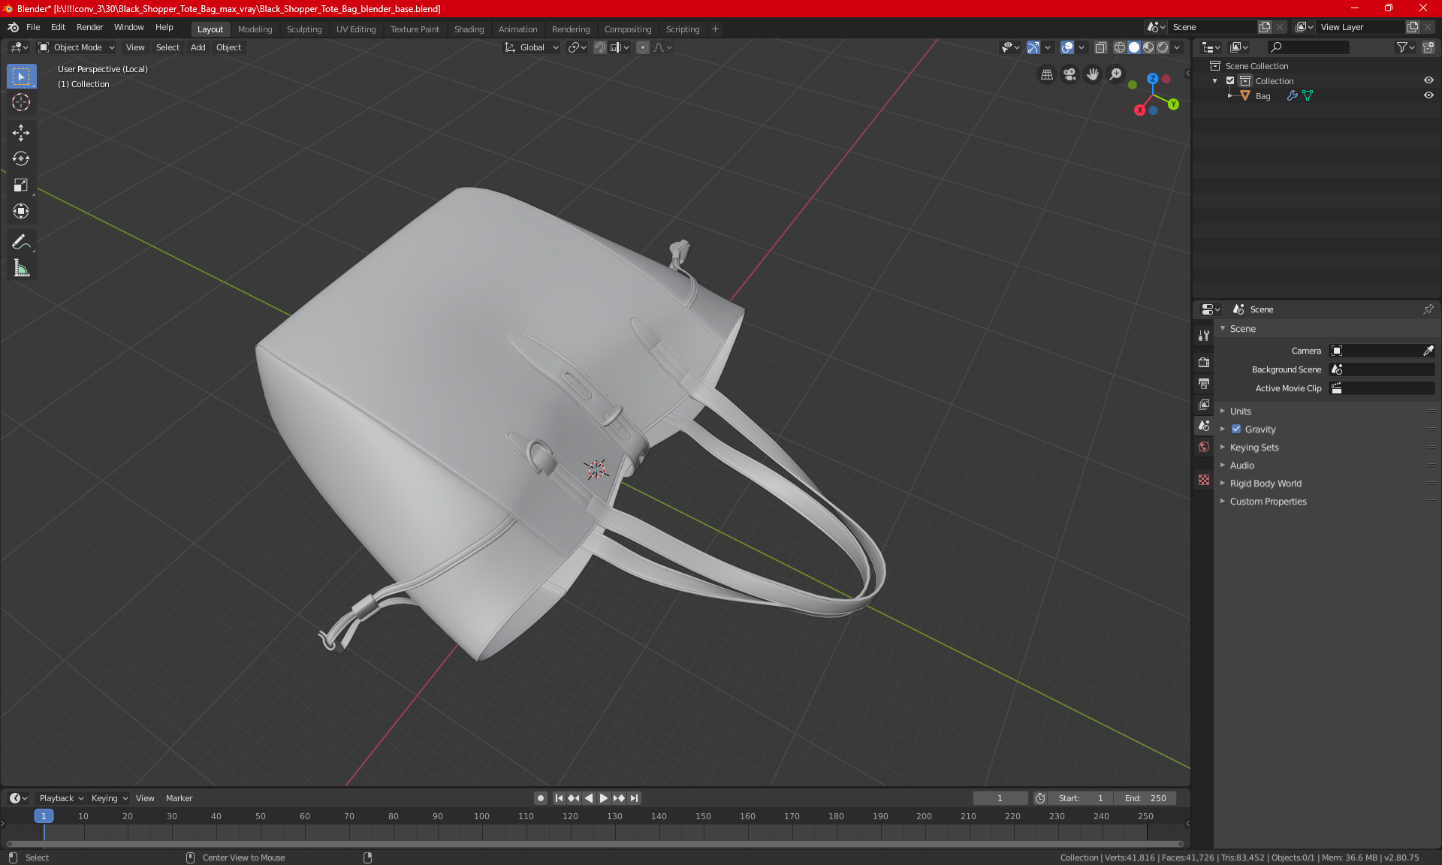Select the Scale tool
The width and height of the screenshot is (1442, 865).
pyautogui.click(x=21, y=185)
